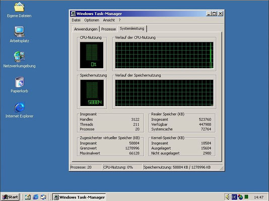Image resolution: width=269 pixels, height=201 pixels.
Task: Click the Systemcache value 72764
Action: point(206,129)
